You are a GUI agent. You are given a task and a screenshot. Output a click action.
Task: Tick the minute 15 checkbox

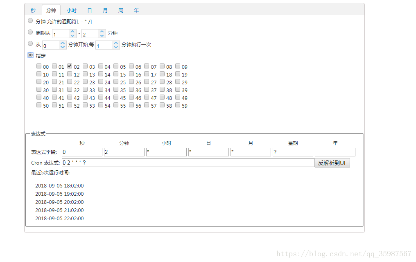(x=116, y=74)
